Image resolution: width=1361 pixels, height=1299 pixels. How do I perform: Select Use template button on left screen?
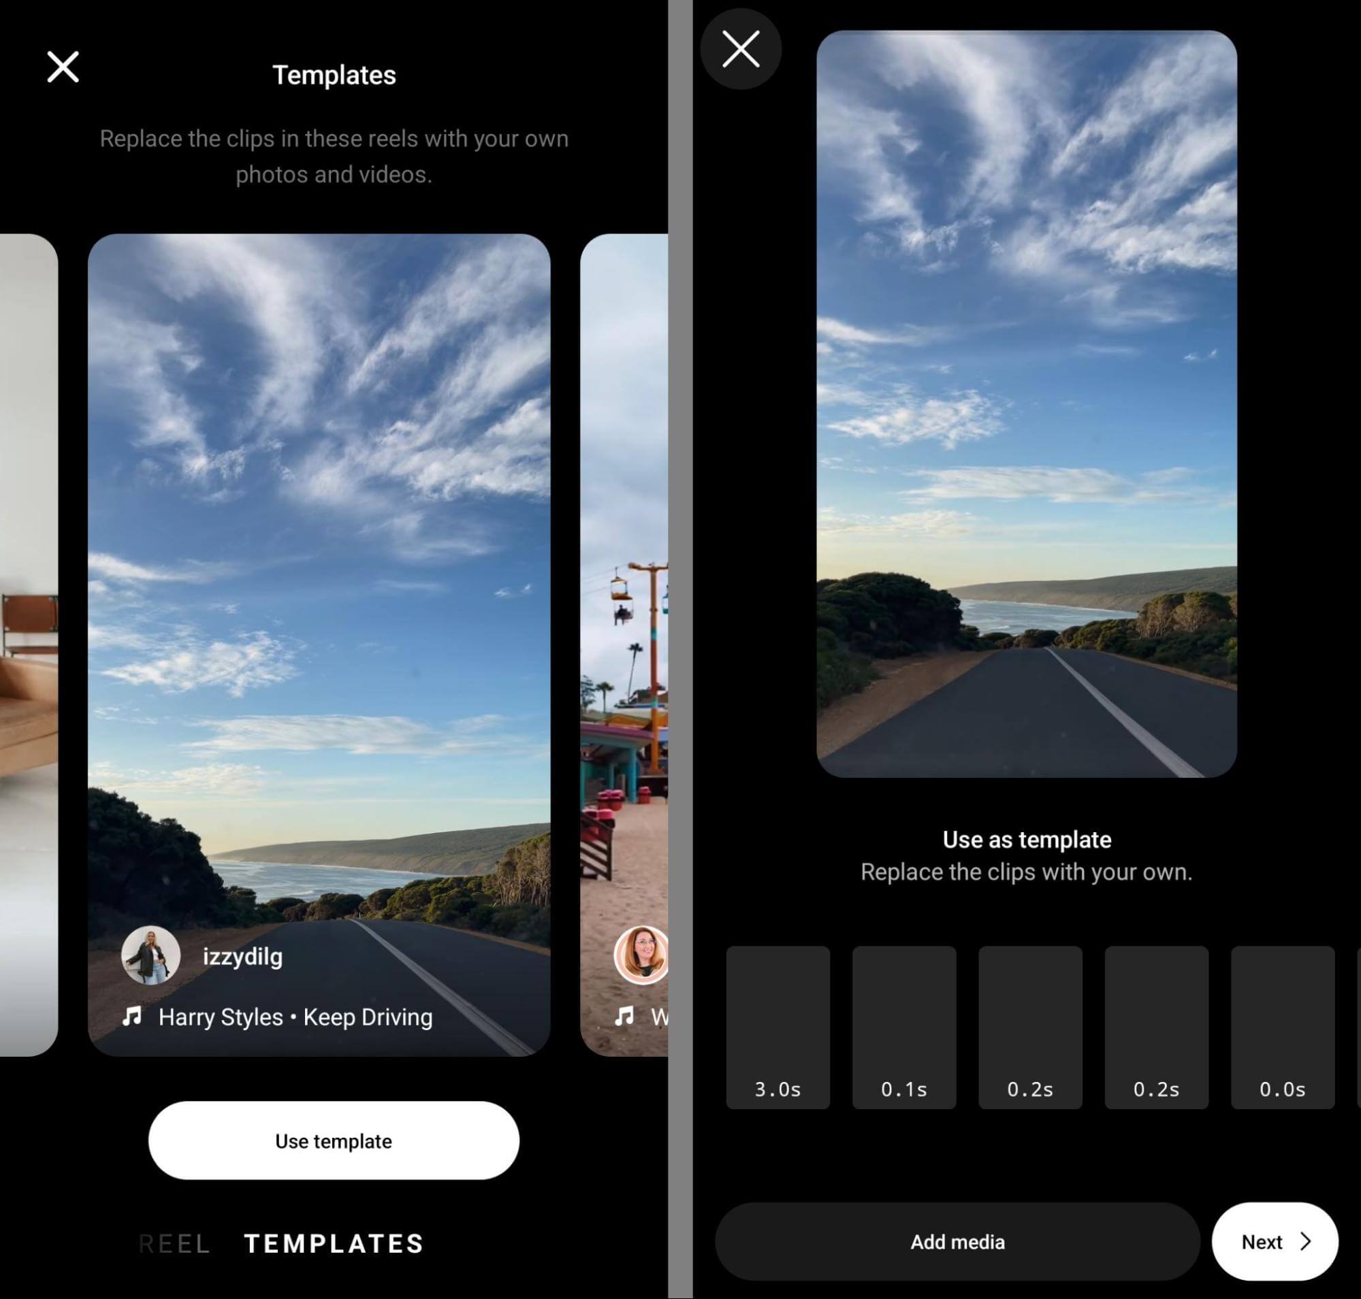334,1140
